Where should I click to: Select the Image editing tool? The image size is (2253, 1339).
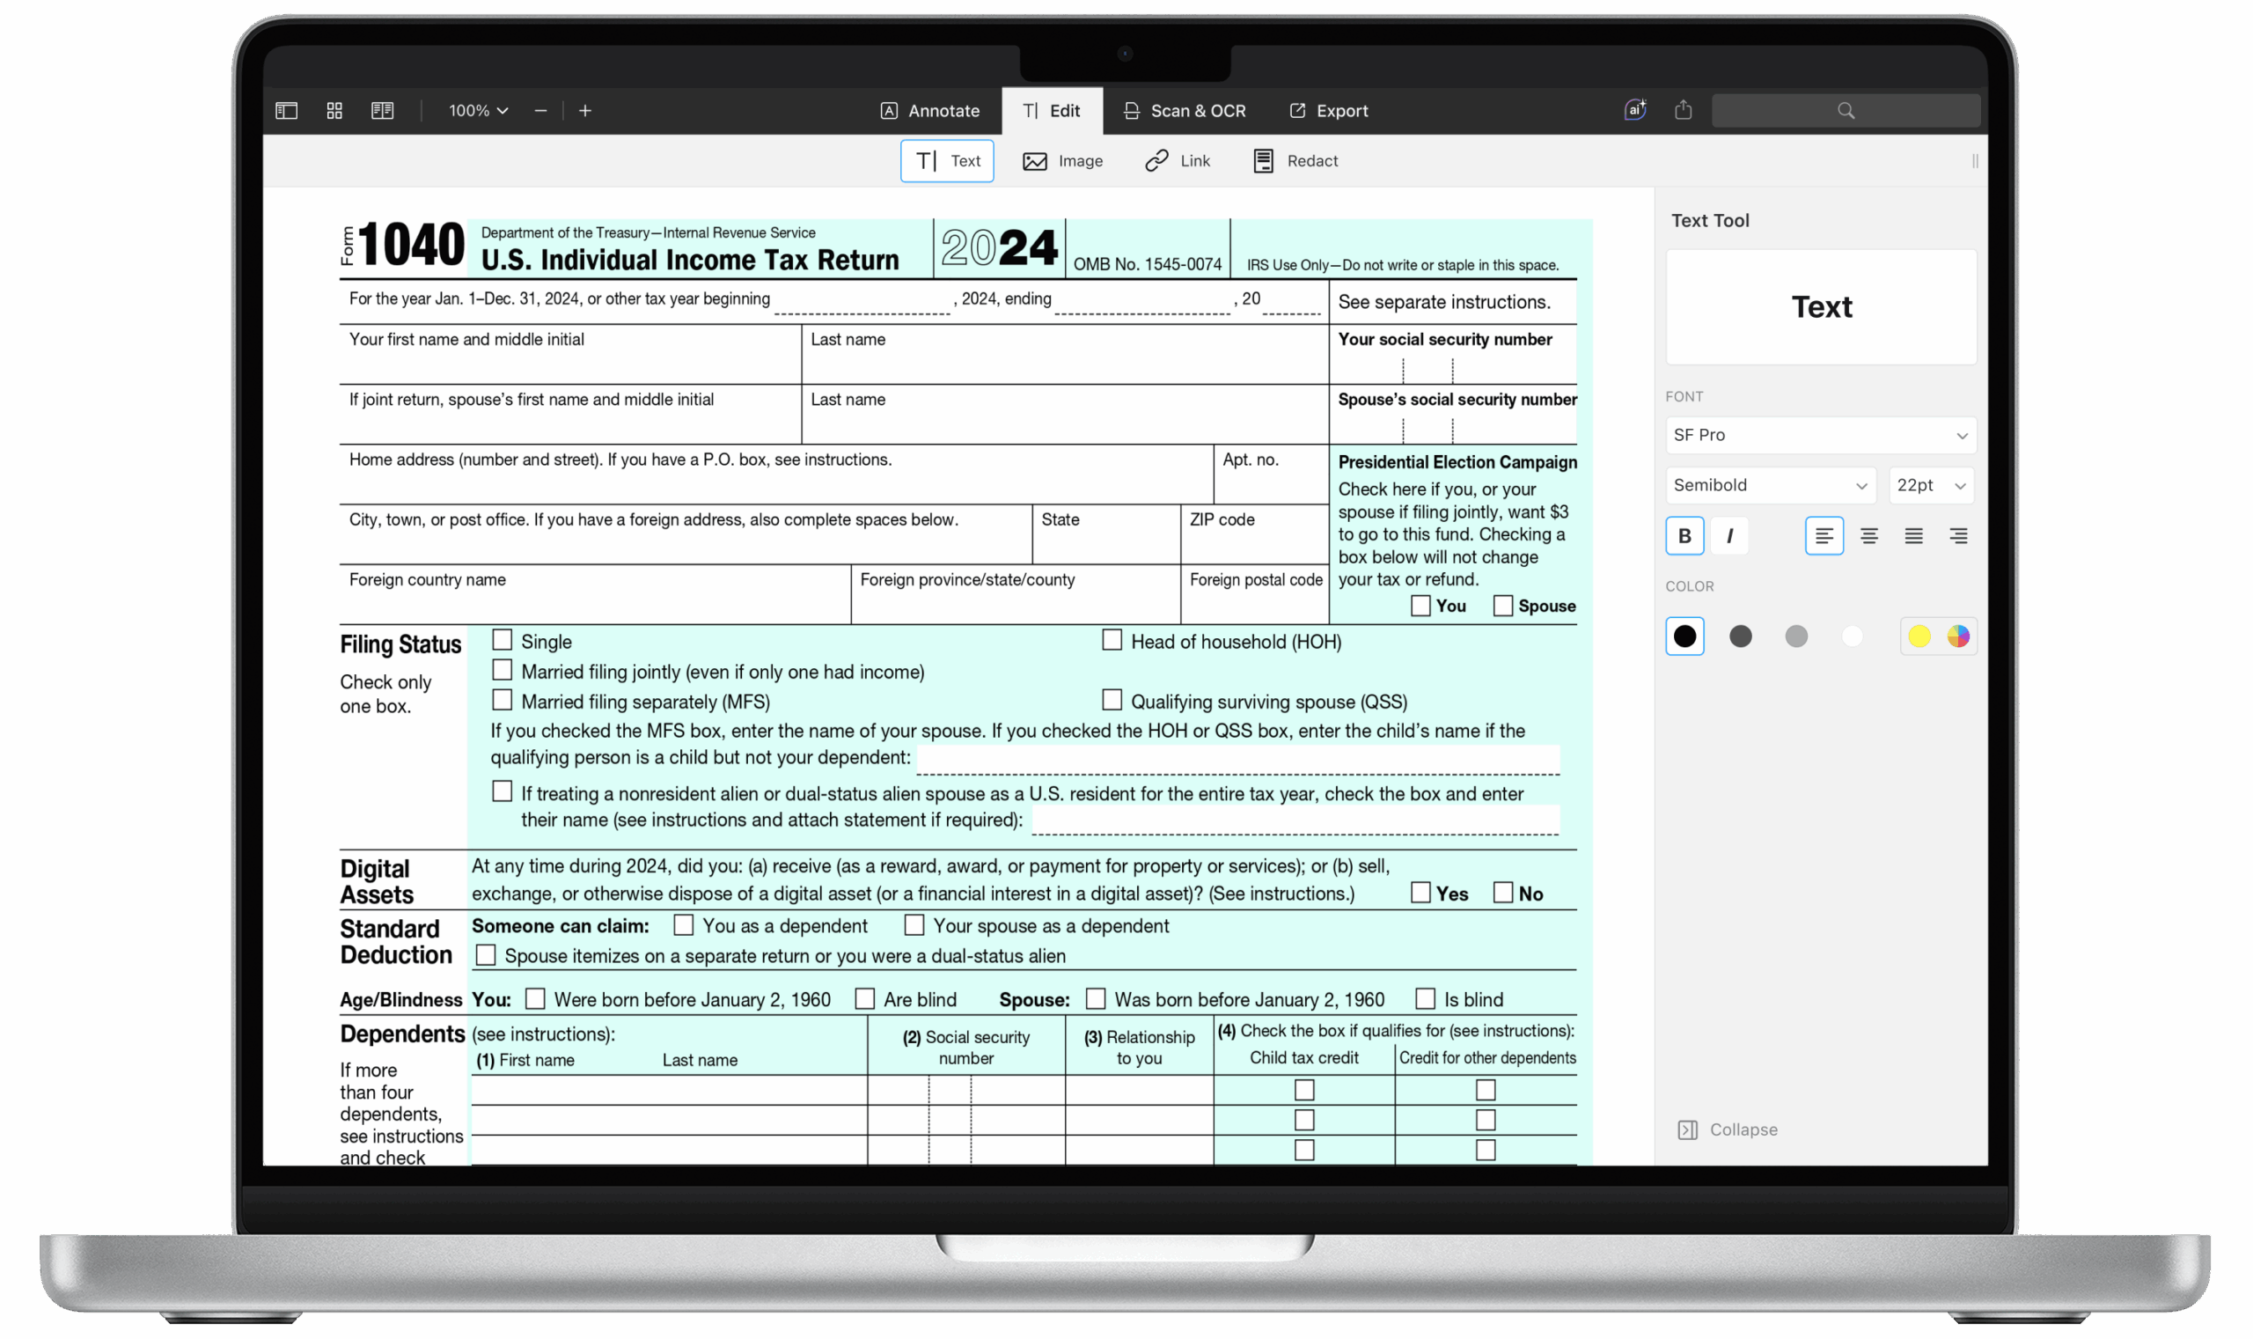1064,160
